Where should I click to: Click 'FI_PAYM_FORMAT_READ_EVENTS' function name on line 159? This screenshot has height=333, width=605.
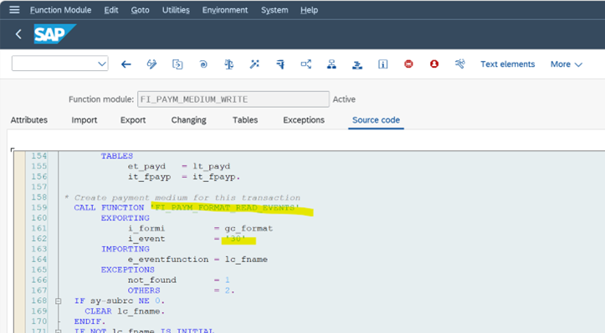click(x=225, y=208)
